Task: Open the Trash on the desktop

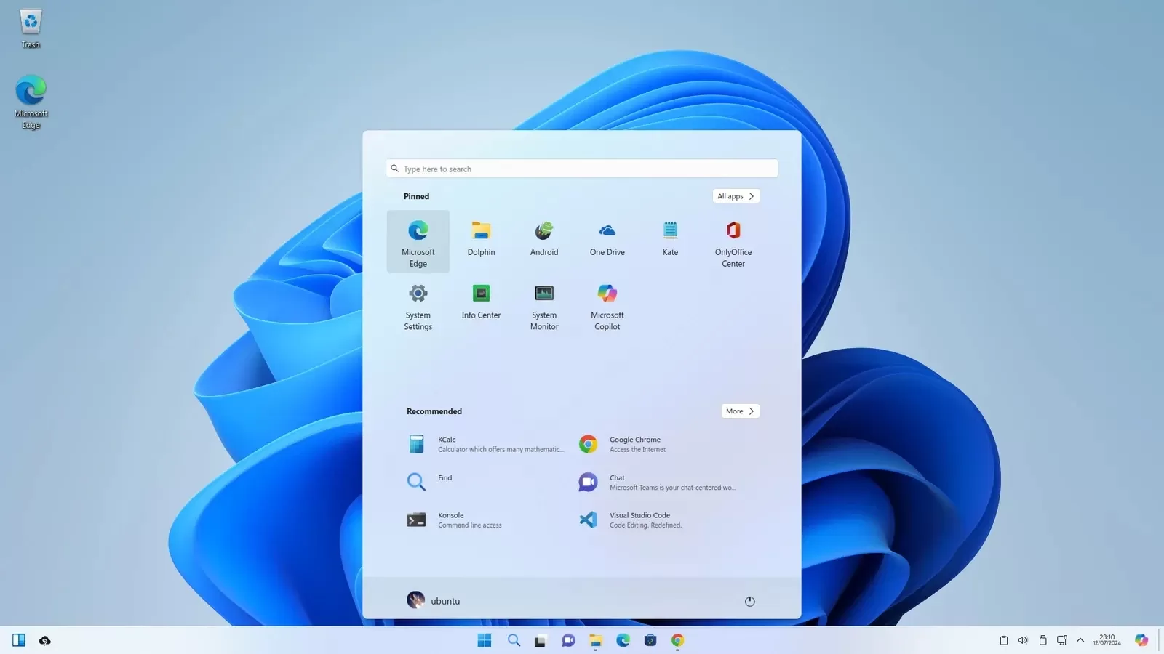Action: (31, 22)
